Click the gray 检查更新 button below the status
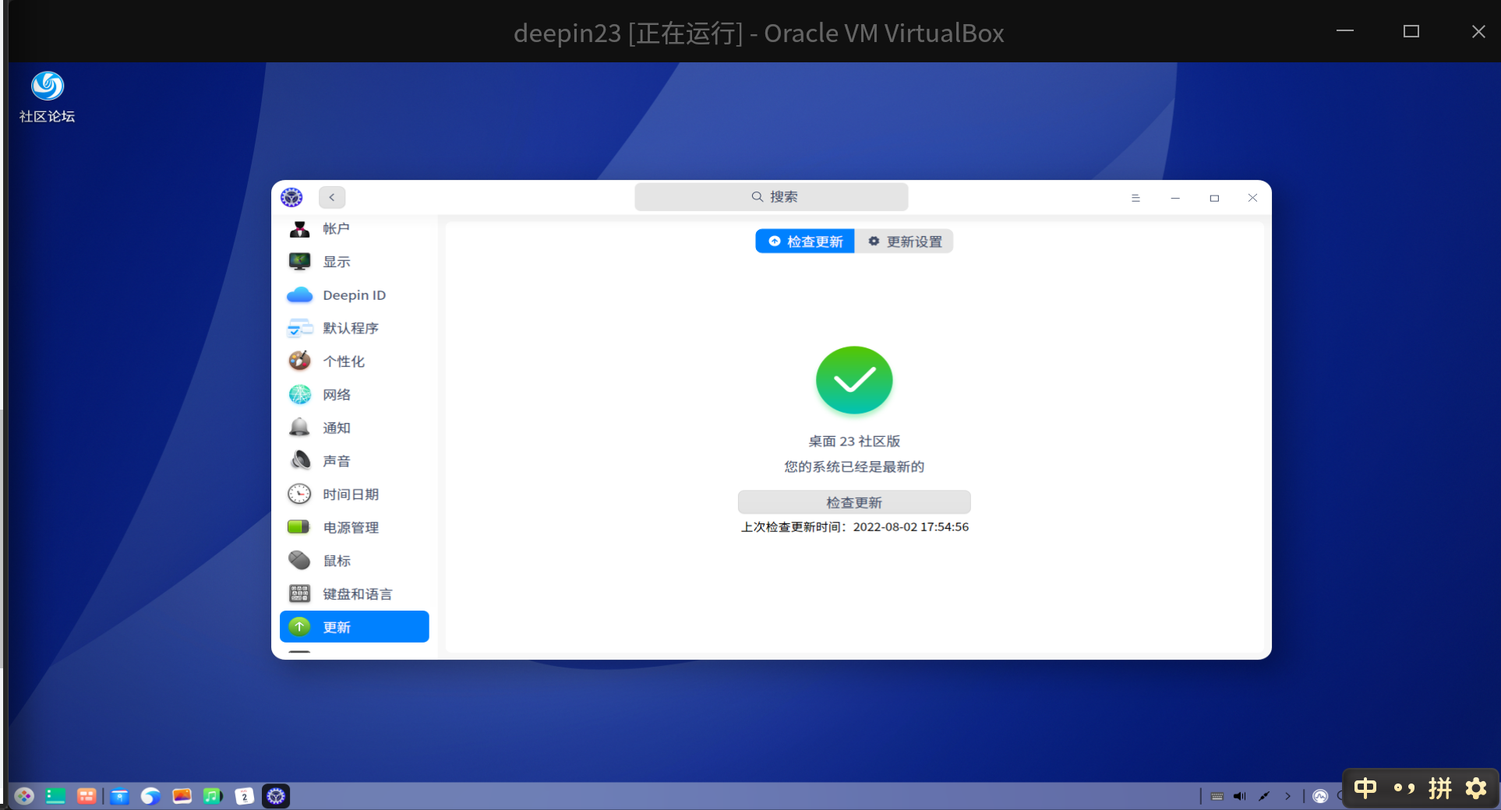Viewport: 1501px width, 810px height. click(x=854, y=502)
